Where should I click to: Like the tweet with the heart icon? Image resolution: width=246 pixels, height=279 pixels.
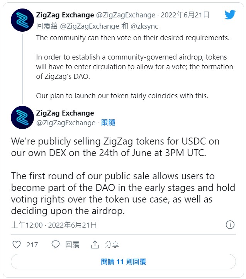[x=17, y=244]
